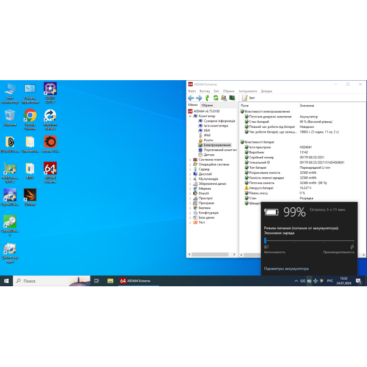Image resolution: width=367 pixels, height=367 pixels.
Task: Select Конфігурація tree item
Action: pyautogui.click(x=206, y=213)
